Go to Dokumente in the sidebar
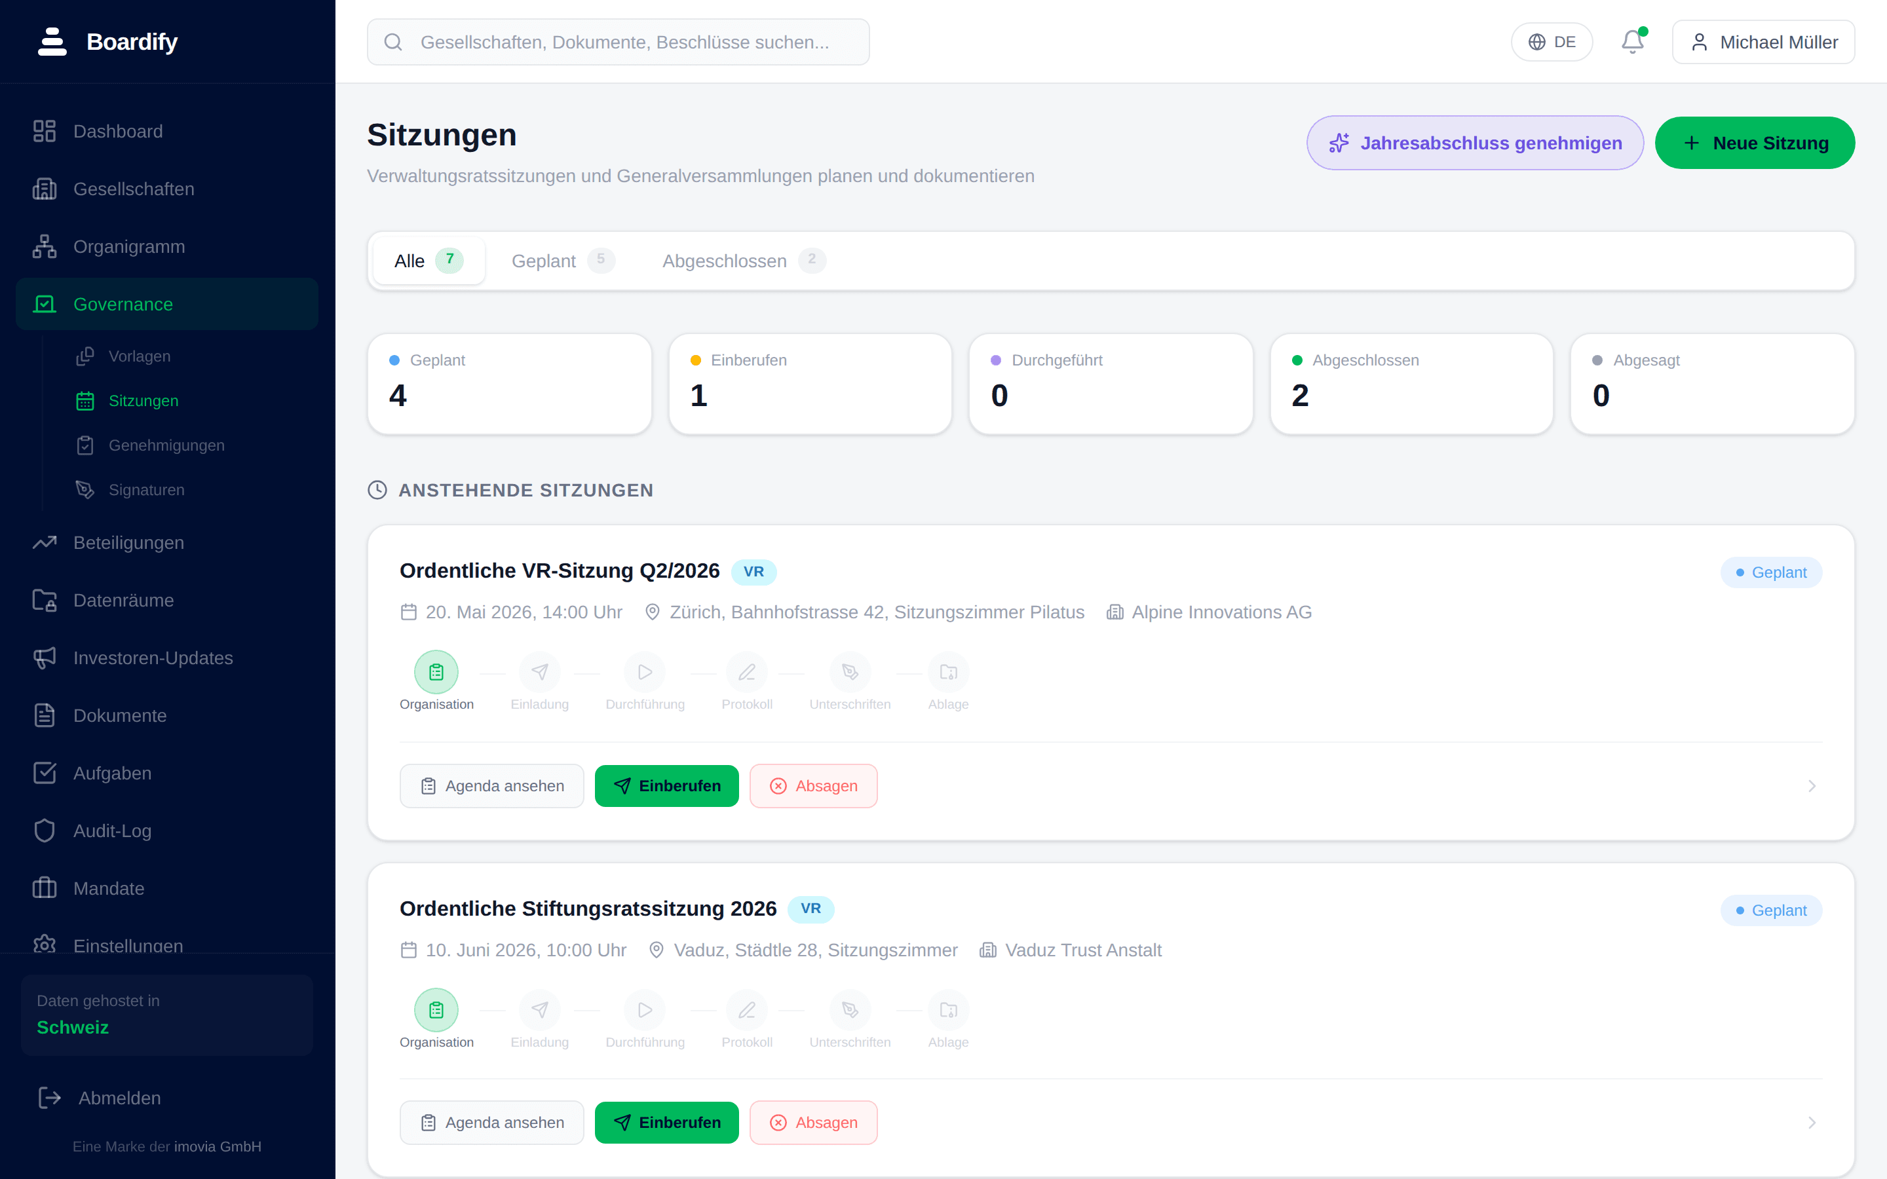 (167, 716)
